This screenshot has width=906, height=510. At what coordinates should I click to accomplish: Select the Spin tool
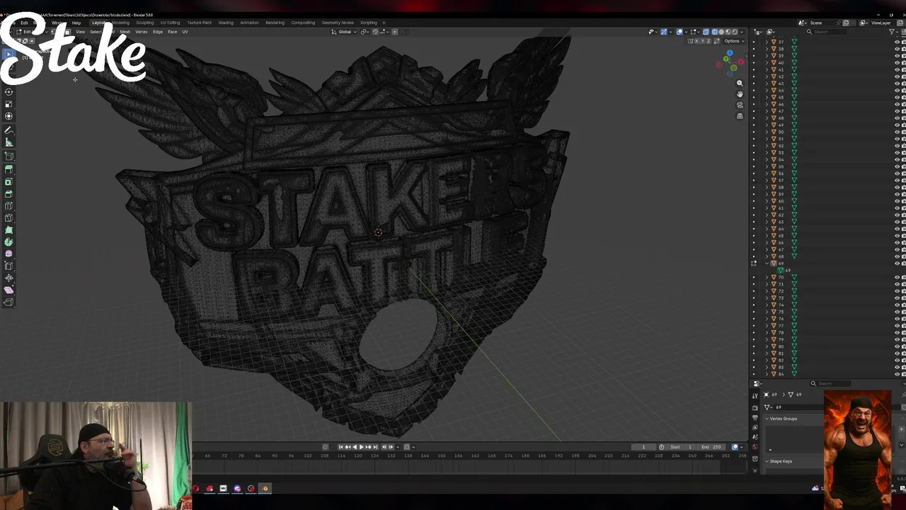tap(8, 242)
